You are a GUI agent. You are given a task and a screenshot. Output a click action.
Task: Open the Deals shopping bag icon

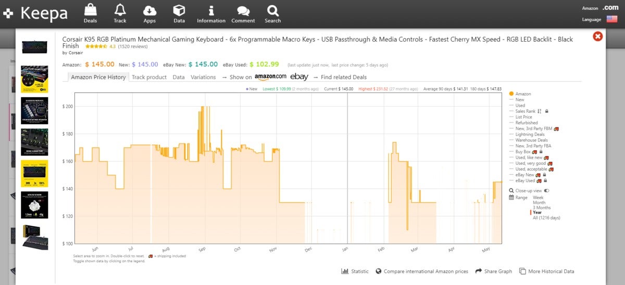click(90, 10)
